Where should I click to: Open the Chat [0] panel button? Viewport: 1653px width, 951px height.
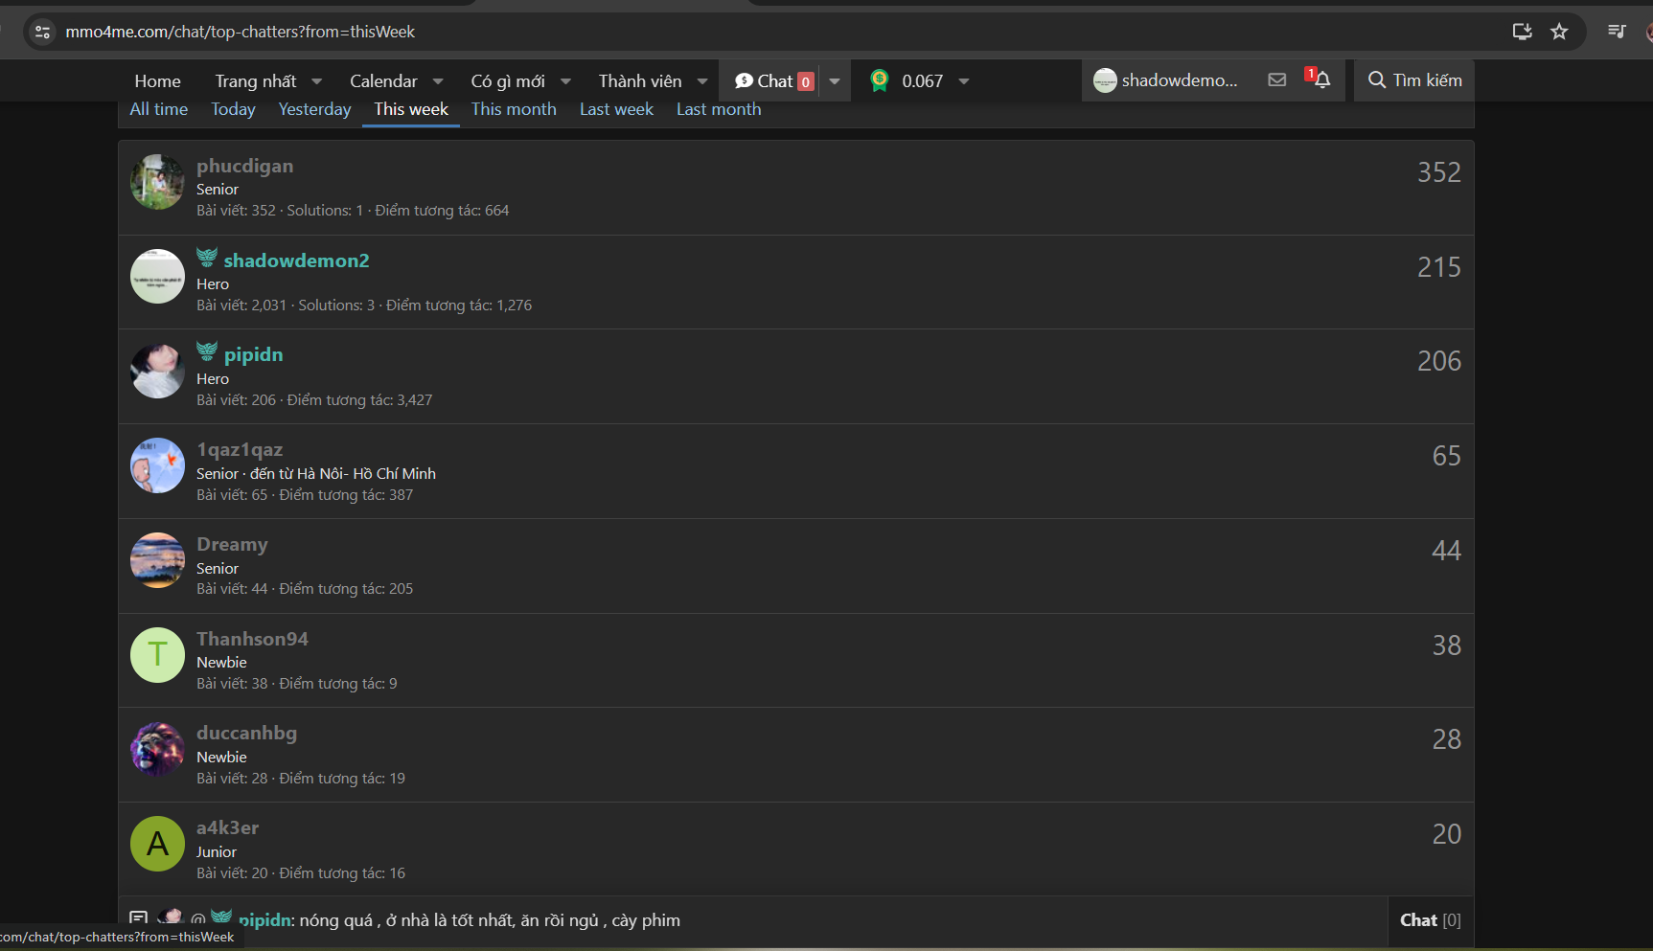[1431, 920]
